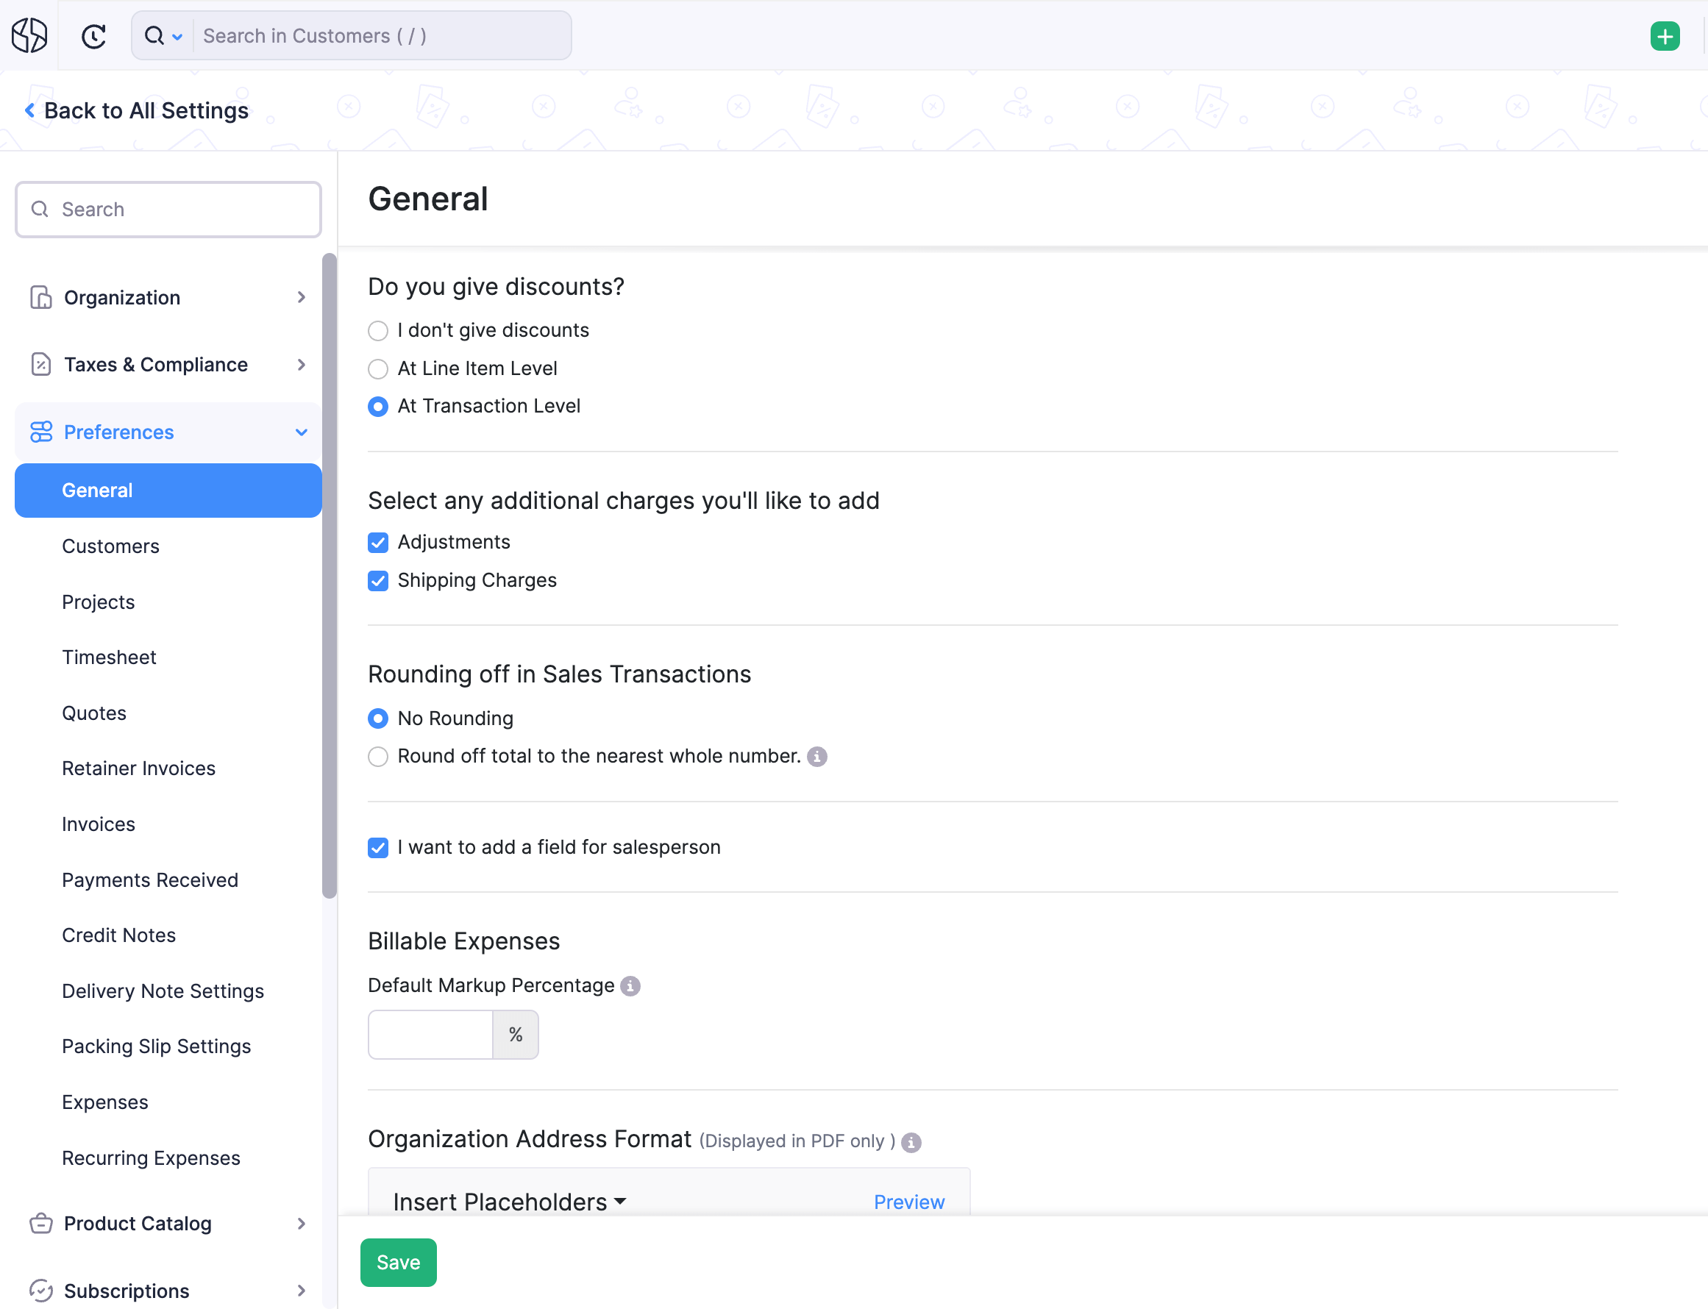Click the Default Markup Percentage input field
1708x1309 pixels.
coord(429,1034)
